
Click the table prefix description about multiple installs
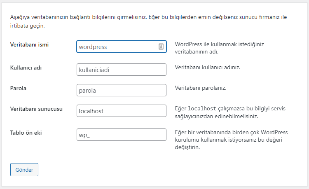coord(231,140)
